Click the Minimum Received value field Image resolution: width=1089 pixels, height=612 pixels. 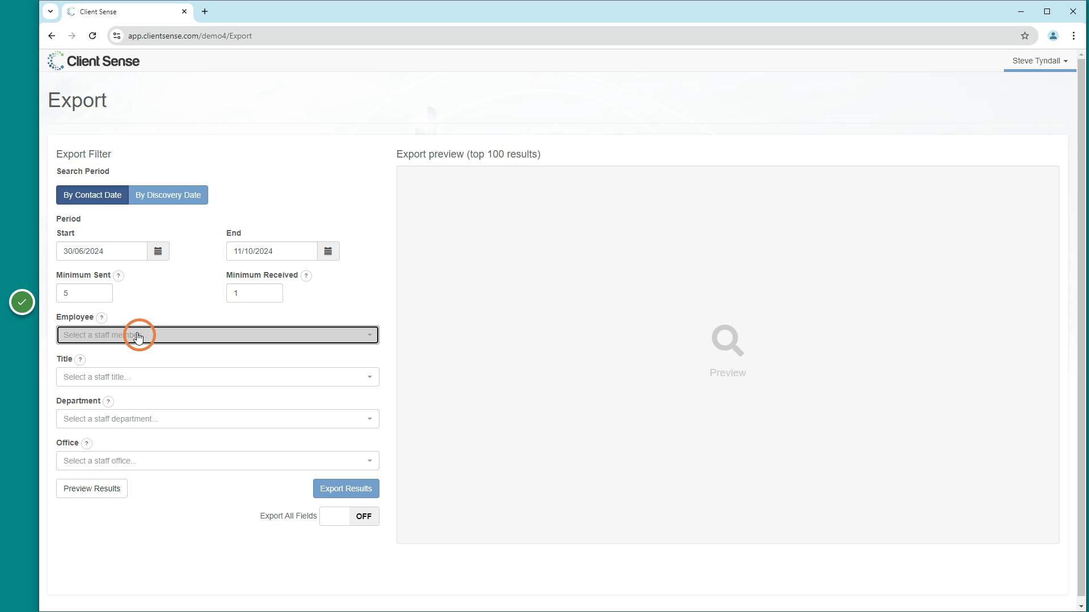pyautogui.click(x=255, y=293)
